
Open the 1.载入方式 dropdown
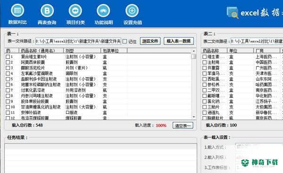[259, 147]
